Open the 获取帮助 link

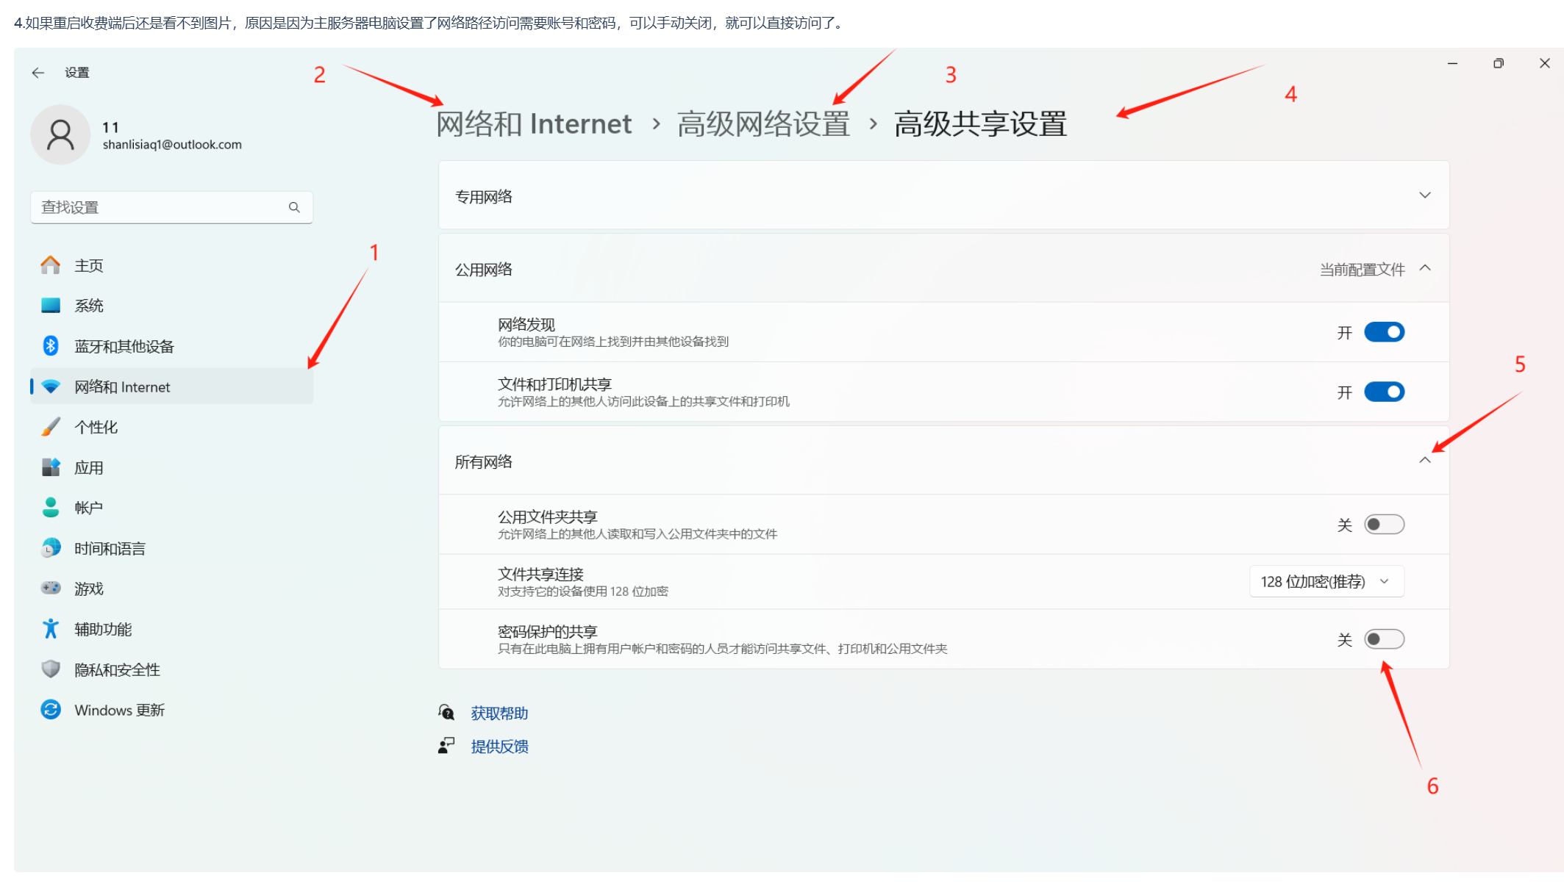click(x=499, y=713)
